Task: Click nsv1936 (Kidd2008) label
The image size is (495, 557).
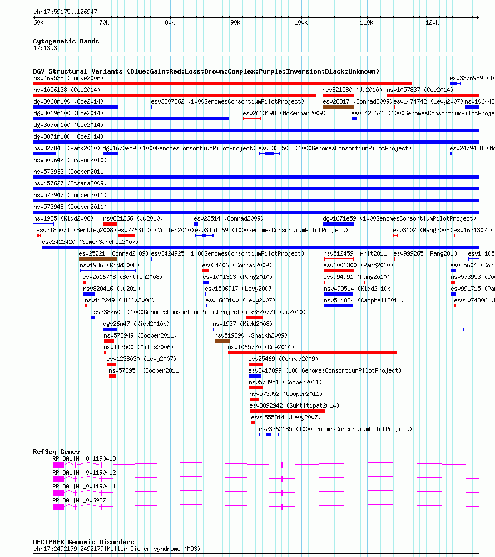Action: [110, 266]
